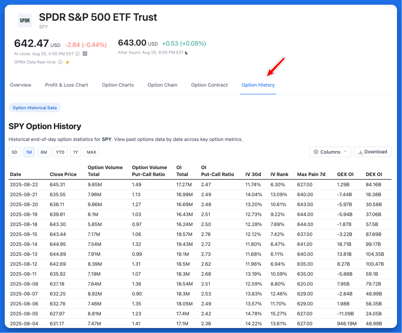
Task: Click the Option Historical Data pill
Action: (x=35, y=108)
